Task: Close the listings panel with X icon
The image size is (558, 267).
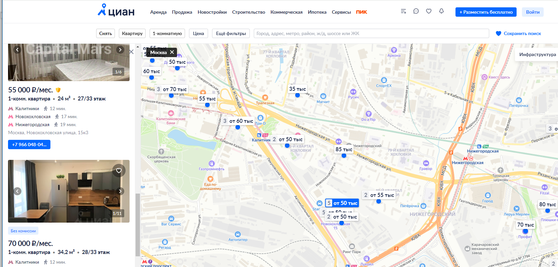Action: coord(131,52)
